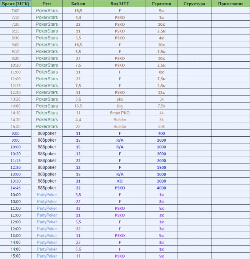Select the "Бай-ин" column header
This screenshot has width=250, height=259.
click(x=78, y=4)
